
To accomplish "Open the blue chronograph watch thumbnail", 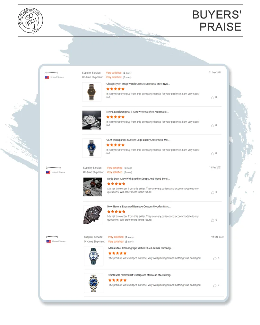I will click(x=94, y=256).
